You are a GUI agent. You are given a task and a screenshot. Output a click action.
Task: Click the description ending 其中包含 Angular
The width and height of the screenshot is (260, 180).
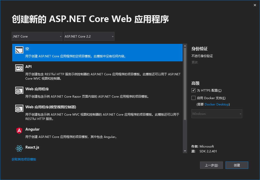(71, 137)
